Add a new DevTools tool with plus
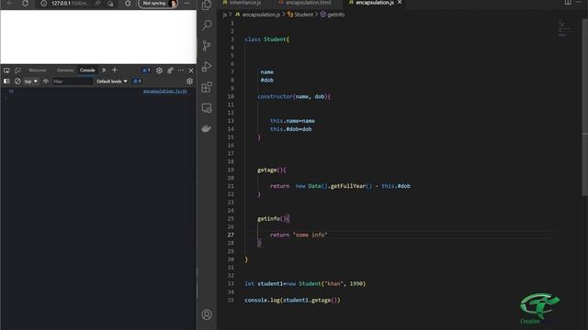The width and height of the screenshot is (588, 330). tap(115, 70)
